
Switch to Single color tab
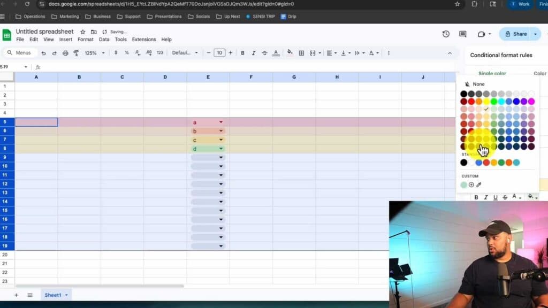tap(492, 73)
